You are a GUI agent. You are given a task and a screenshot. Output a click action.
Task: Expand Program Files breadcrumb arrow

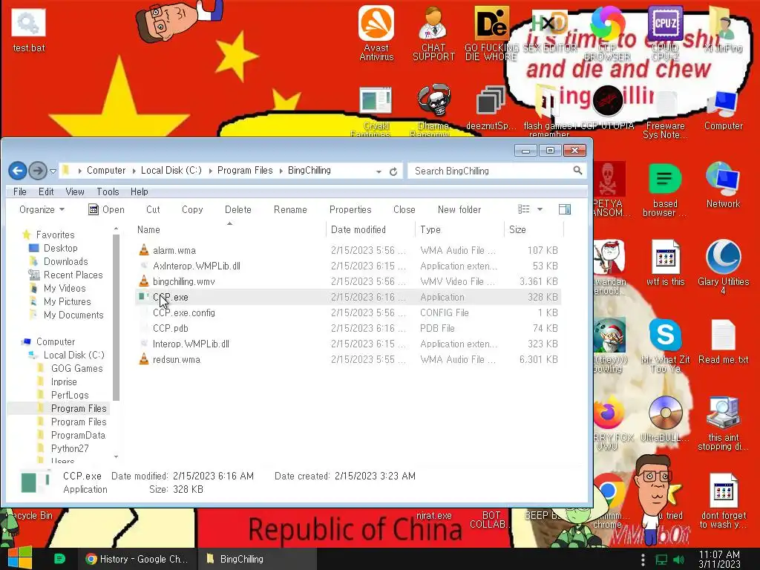(281, 171)
